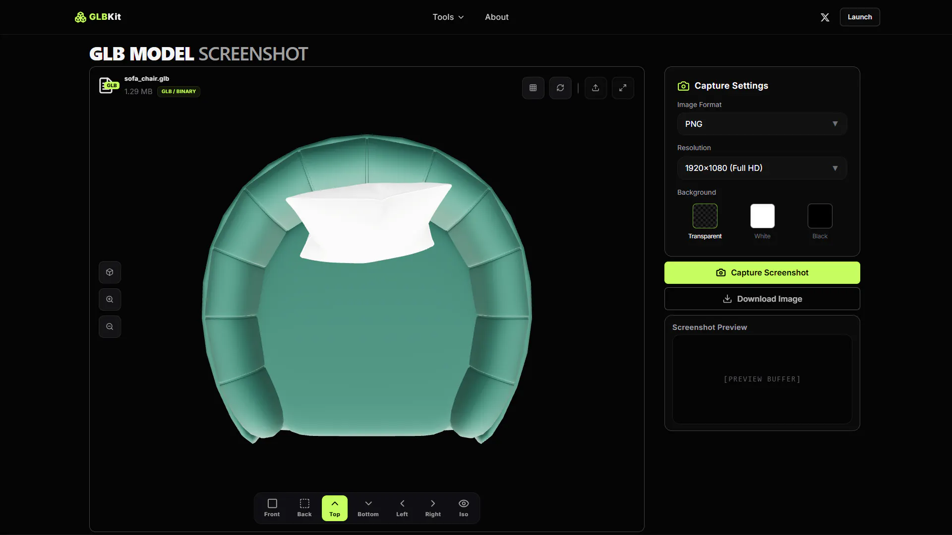Image resolution: width=952 pixels, height=535 pixels.
Task: Select the Black background swatch
Action: (820, 216)
